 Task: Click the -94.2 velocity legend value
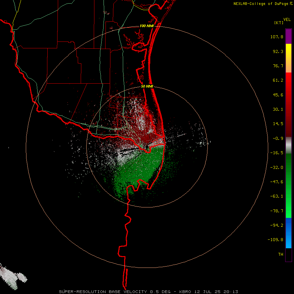click(x=277, y=225)
